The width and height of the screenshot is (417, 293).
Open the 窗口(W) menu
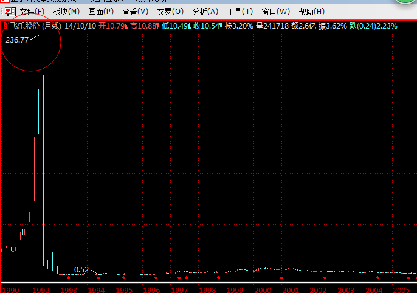275,12
